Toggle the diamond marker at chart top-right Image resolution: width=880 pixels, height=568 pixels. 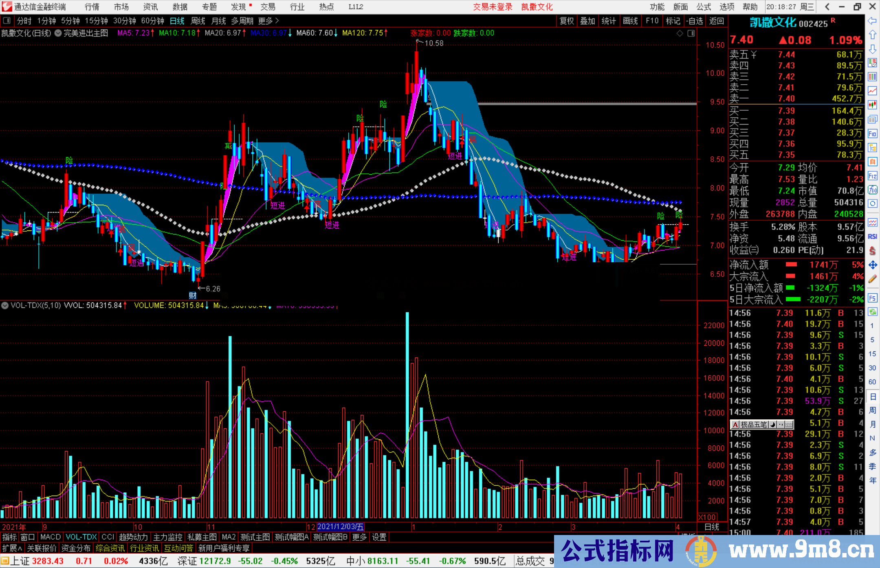[x=680, y=33]
